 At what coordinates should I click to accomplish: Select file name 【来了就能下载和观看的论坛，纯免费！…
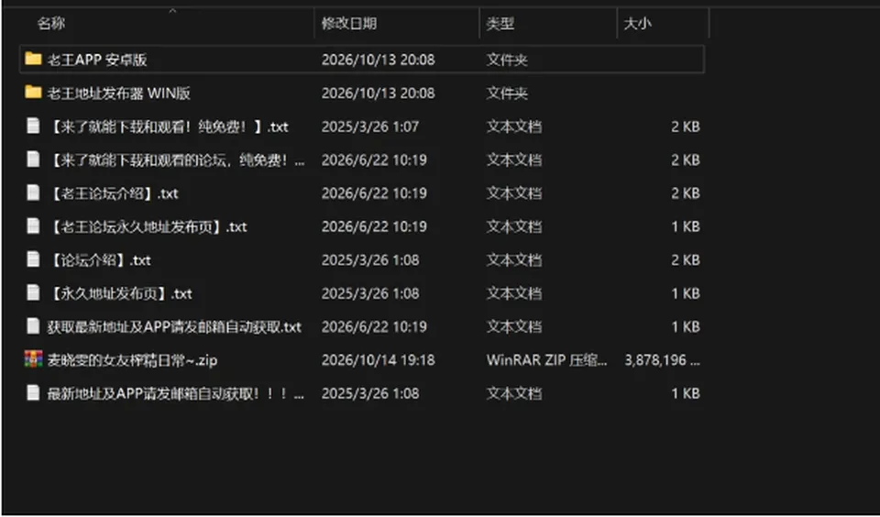176,160
